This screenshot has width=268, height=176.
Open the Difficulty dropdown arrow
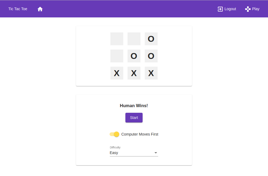click(155, 153)
